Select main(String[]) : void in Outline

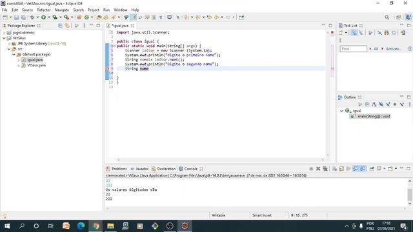point(374,116)
